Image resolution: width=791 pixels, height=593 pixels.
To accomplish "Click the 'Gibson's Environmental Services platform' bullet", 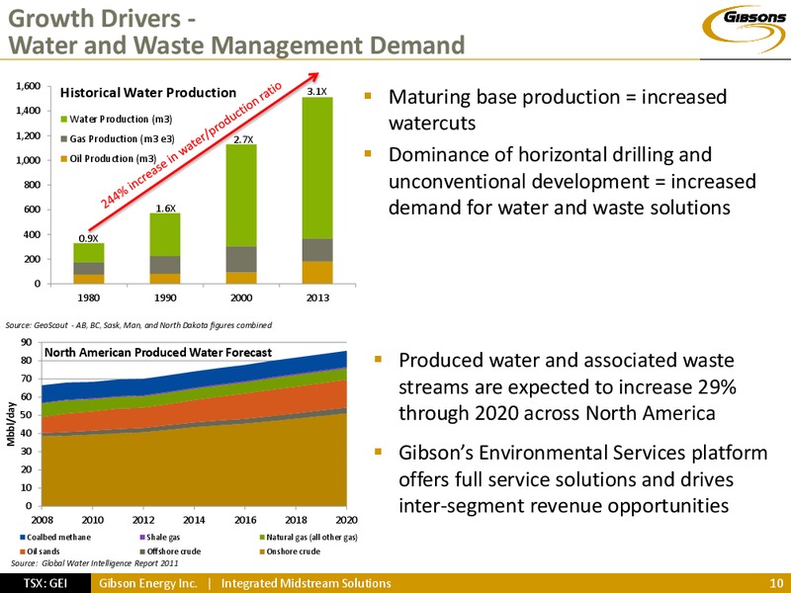I will tap(582, 479).
